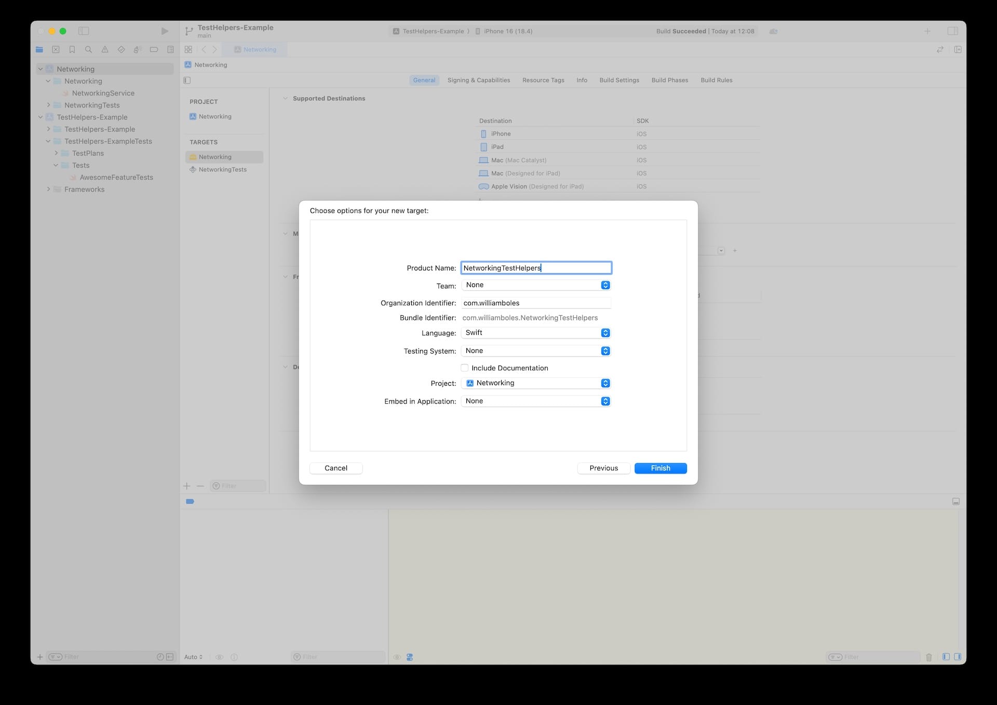Click the Finish button
The height and width of the screenshot is (705, 997).
(x=660, y=468)
